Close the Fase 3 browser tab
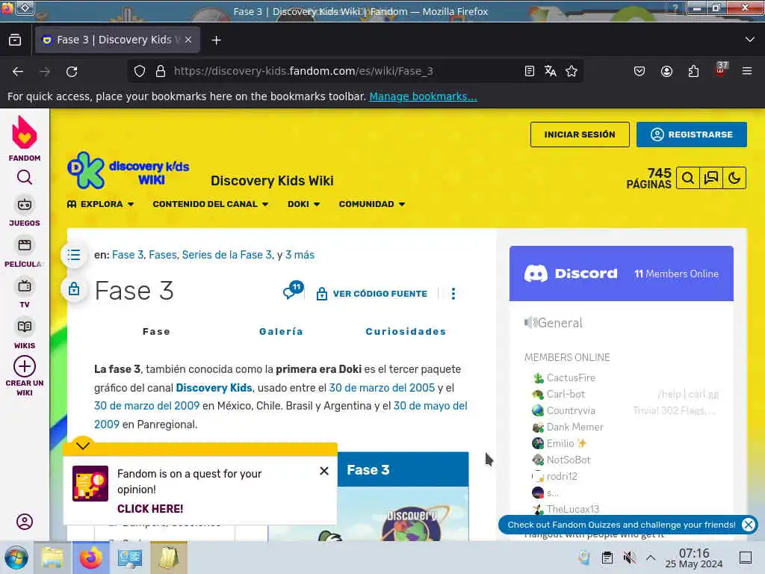The height and width of the screenshot is (574, 765). [188, 40]
